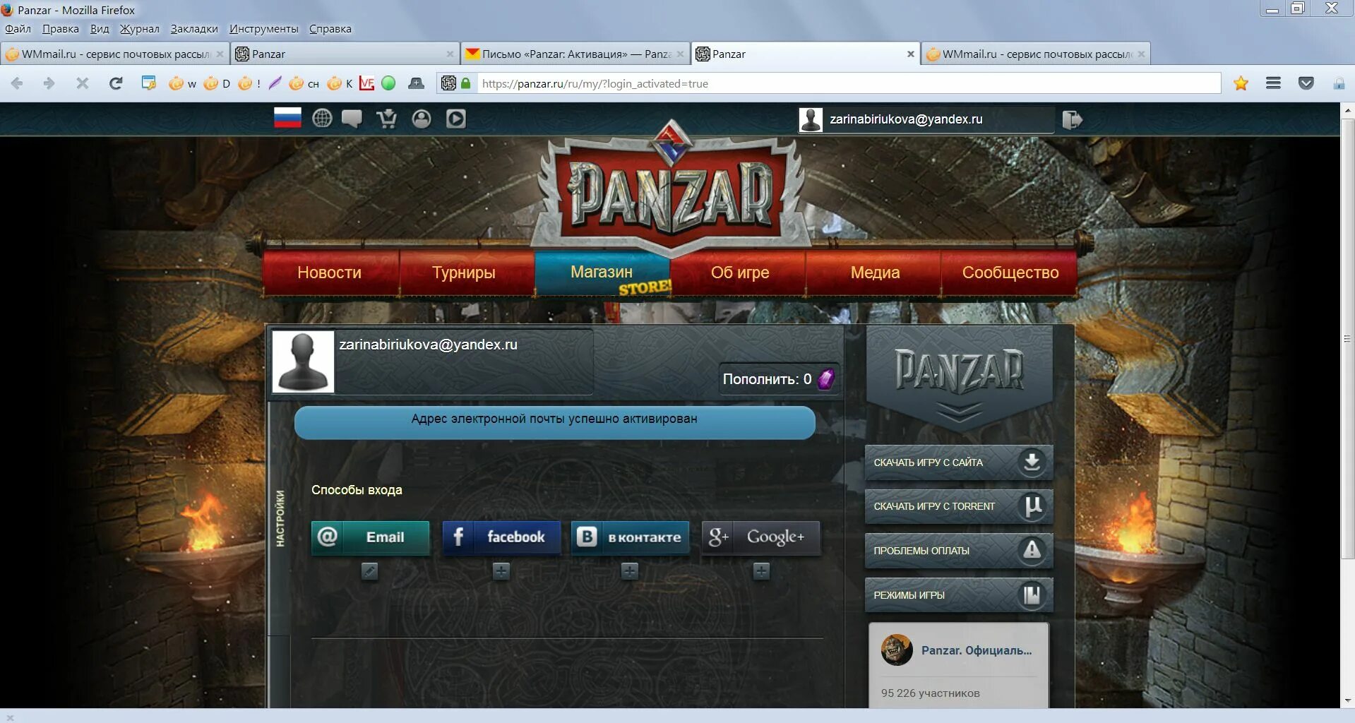Open the Медиа navigation item

coord(875,273)
